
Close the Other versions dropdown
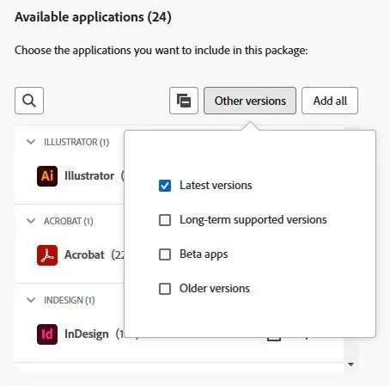point(250,101)
